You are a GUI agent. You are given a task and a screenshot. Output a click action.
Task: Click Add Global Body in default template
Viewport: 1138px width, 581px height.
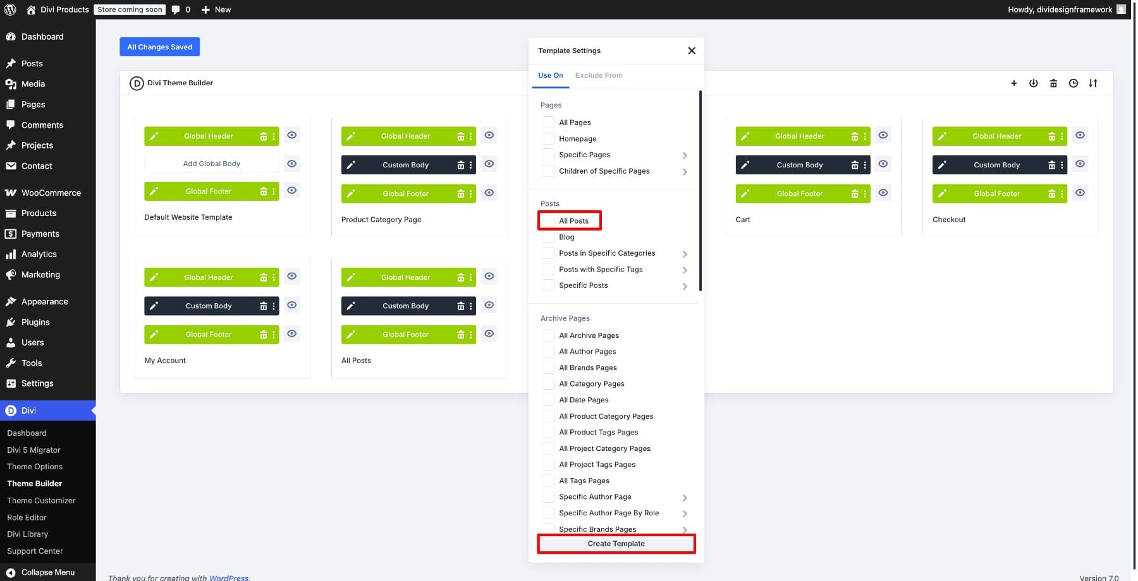212,164
